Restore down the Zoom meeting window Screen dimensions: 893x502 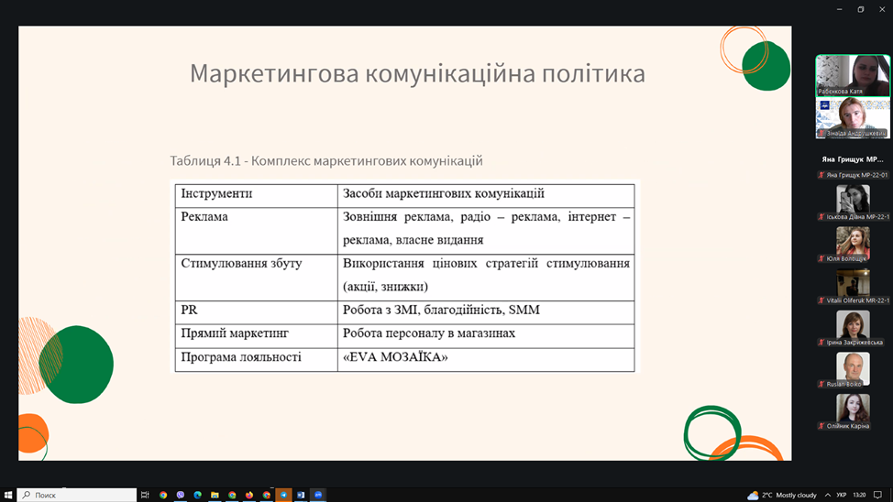point(860,9)
